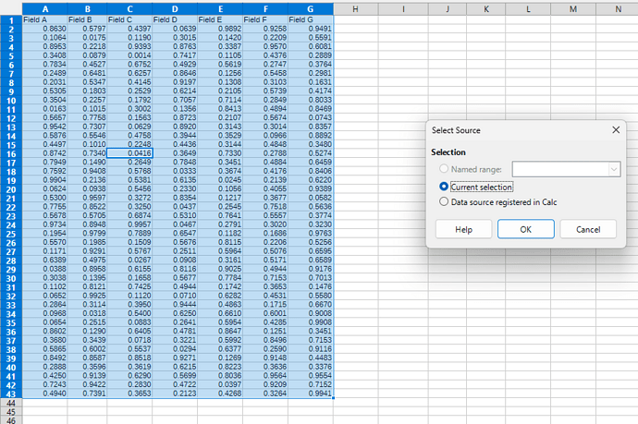
Task: Select column B header
Action: [87, 9]
